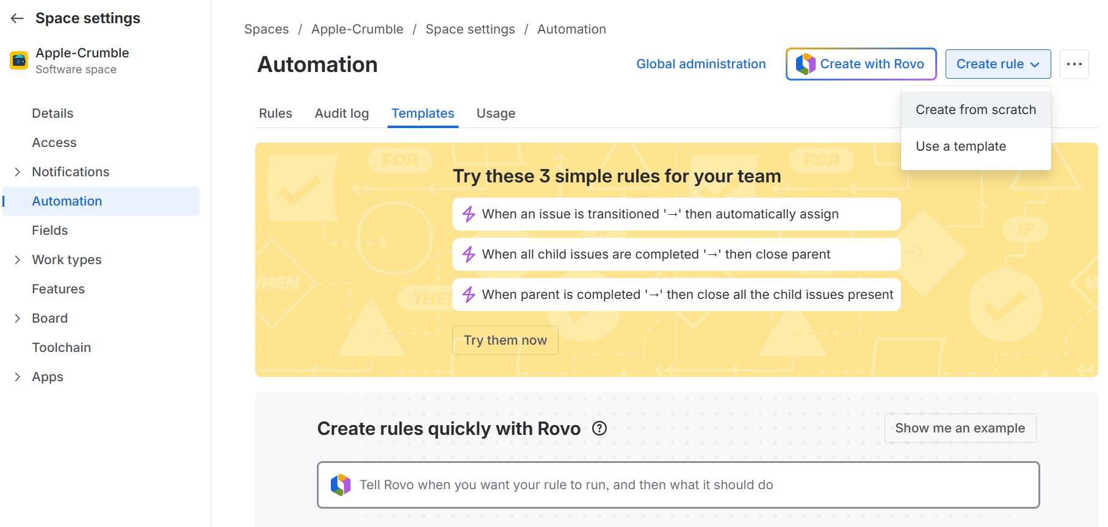Viewport: 1108px width, 527px height.
Task: Click the help icon next to Rovo heading
Action: [x=599, y=428]
